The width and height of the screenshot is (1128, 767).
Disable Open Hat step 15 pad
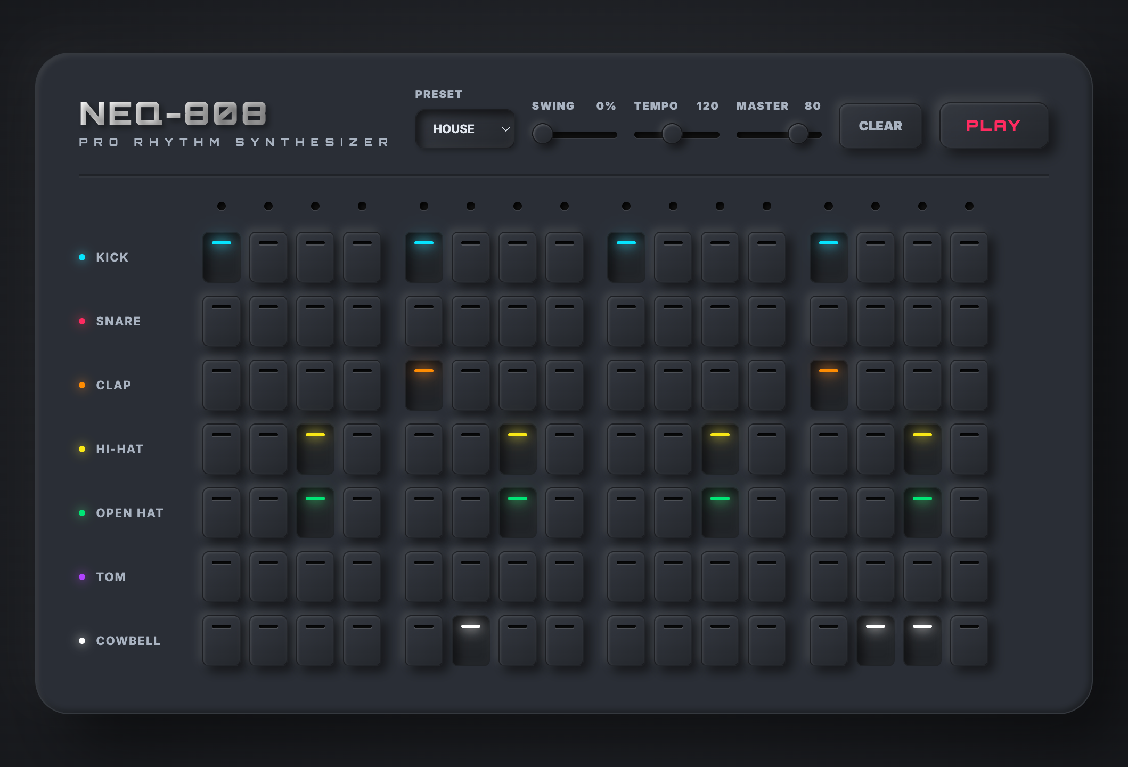922,513
